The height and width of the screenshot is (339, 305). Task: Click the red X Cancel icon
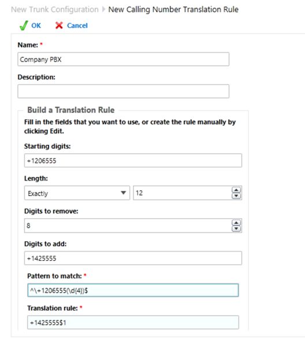59,25
